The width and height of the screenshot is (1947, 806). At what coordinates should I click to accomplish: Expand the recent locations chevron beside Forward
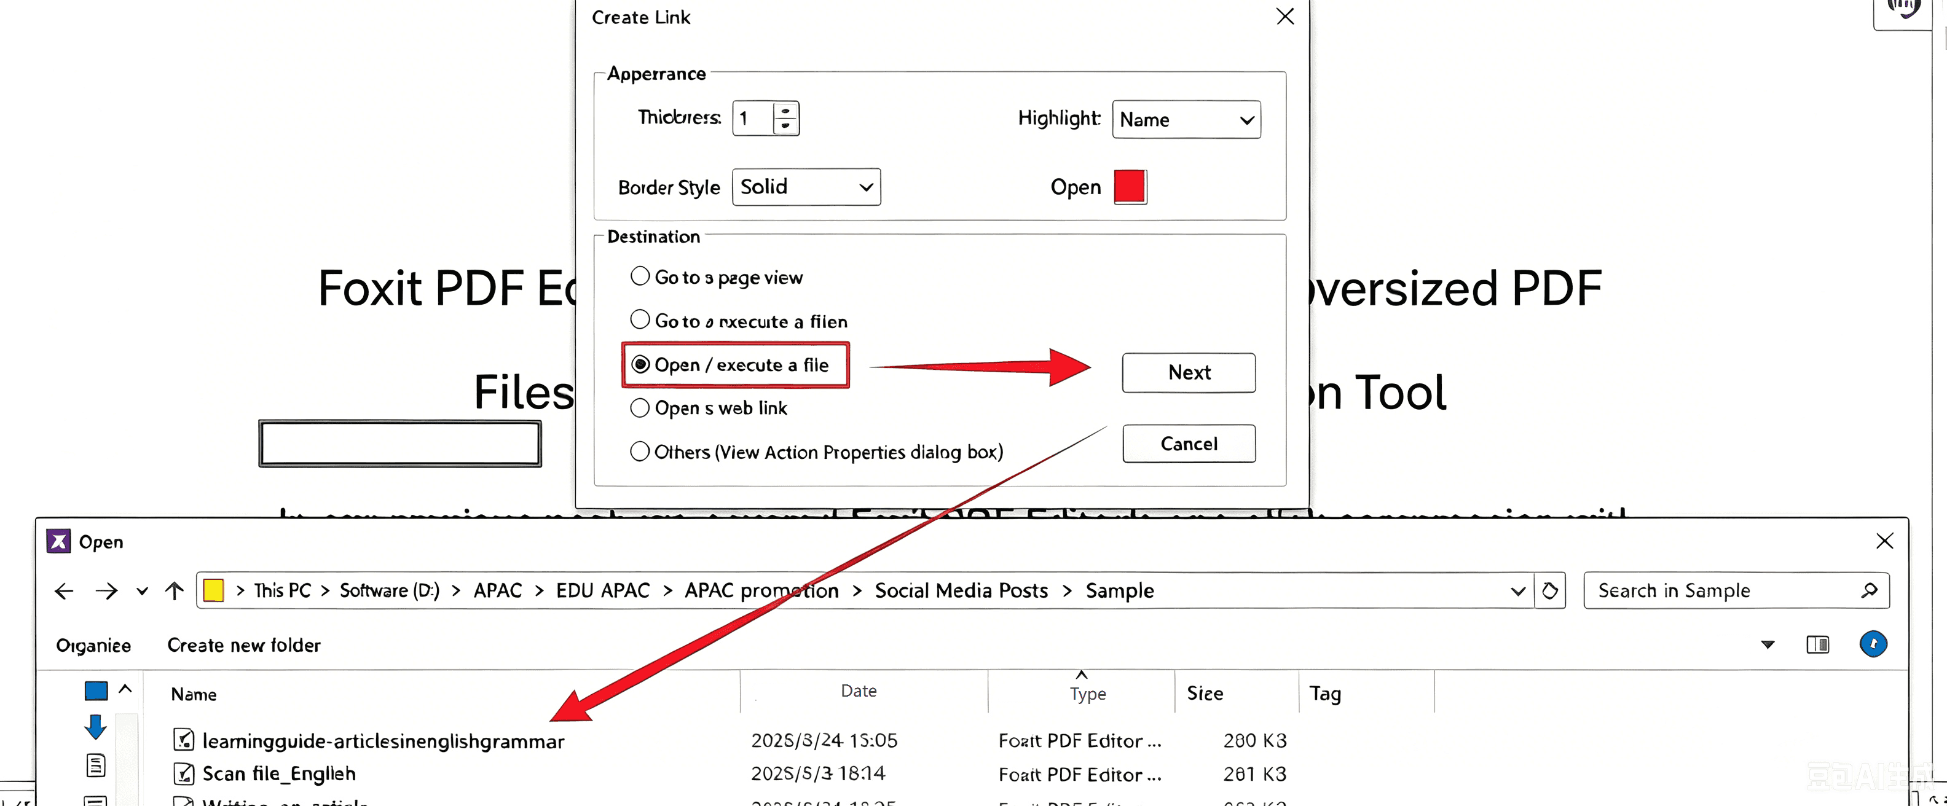click(142, 591)
